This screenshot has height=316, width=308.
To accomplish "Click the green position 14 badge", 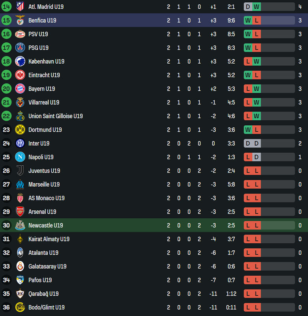I will pyautogui.click(x=6, y=7).
